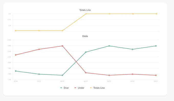Viewport: 174px width, 101px height.
Task: Select first Totals Line point reaching 3.5
Action: point(86,14)
